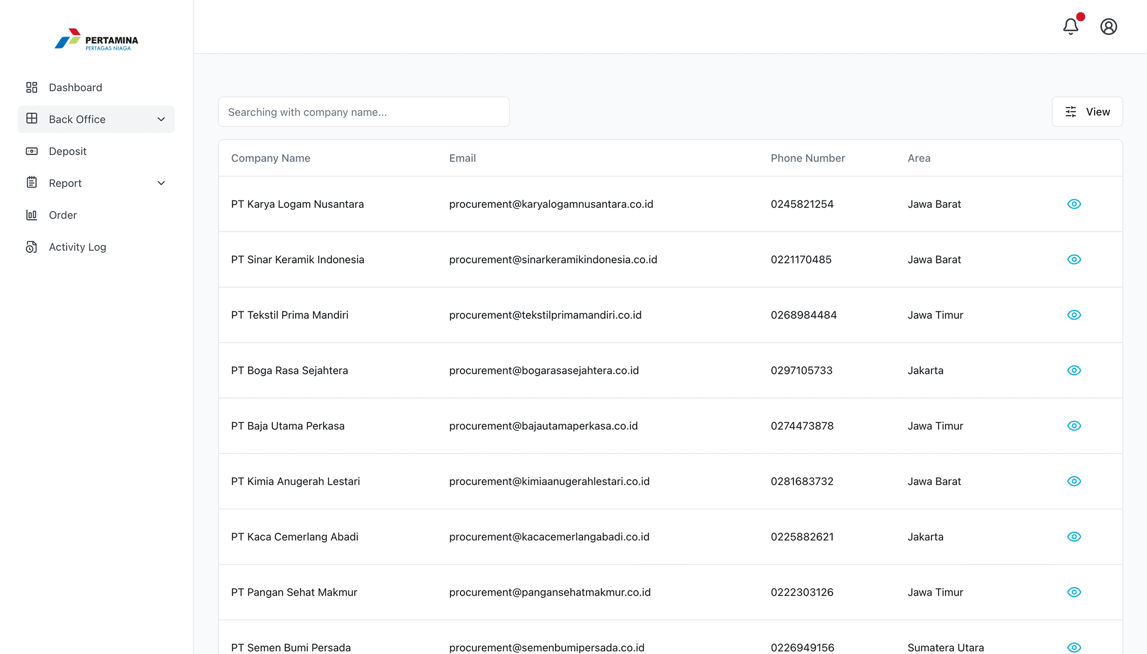Click phone number 0225882621
Screen dimensions: 1147x654
(x=802, y=537)
